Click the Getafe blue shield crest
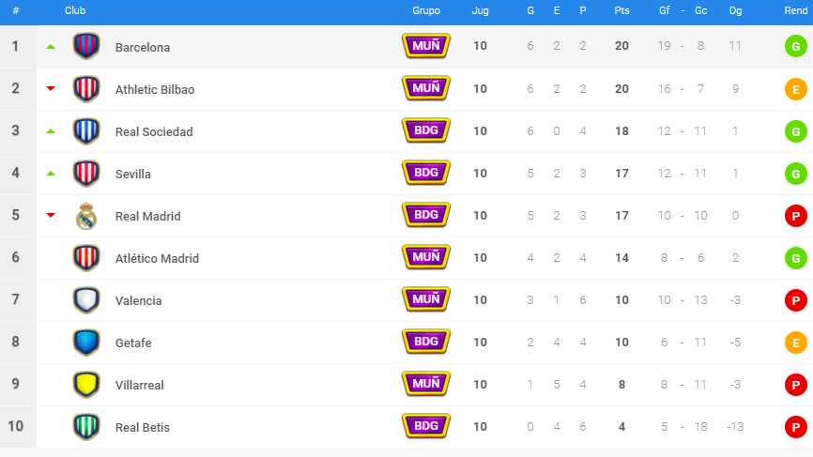The height and width of the screenshot is (457, 813). (x=86, y=343)
